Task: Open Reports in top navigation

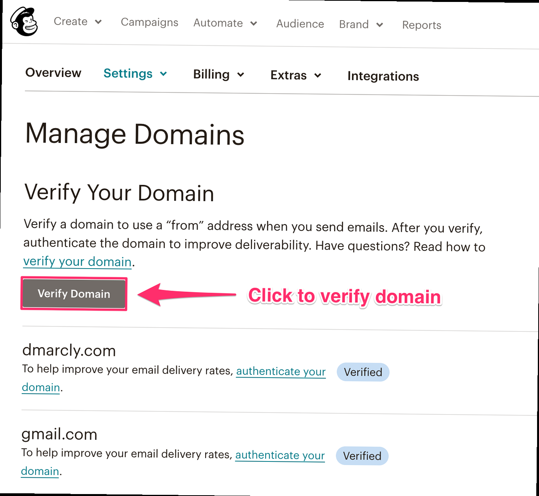Action: [422, 25]
